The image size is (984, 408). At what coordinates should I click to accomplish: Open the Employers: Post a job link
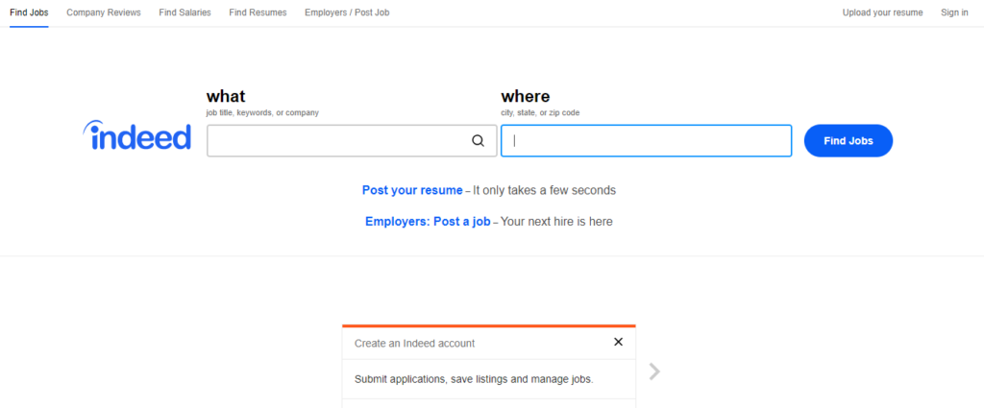428,221
